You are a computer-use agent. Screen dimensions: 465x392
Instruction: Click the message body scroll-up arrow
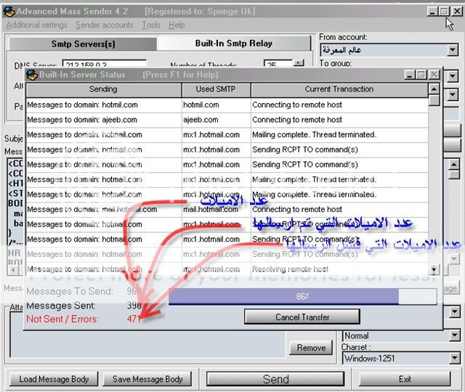coord(454,165)
